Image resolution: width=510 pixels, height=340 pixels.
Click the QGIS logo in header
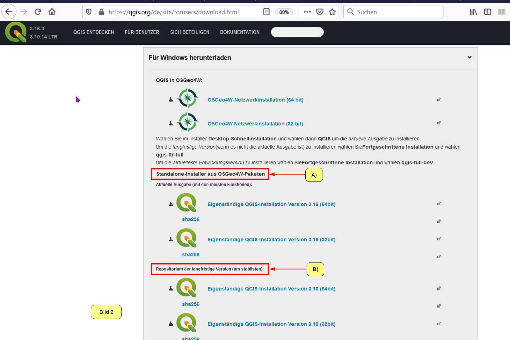(x=15, y=32)
